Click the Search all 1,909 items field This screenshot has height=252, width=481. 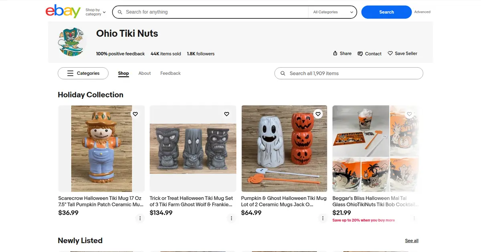point(349,73)
